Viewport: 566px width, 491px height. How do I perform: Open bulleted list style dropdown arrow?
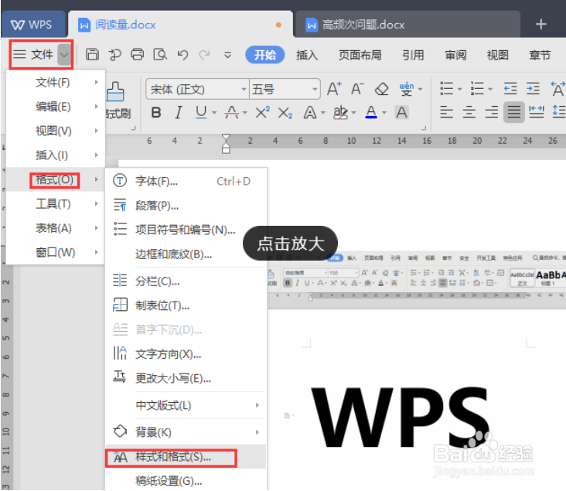click(x=459, y=89)
